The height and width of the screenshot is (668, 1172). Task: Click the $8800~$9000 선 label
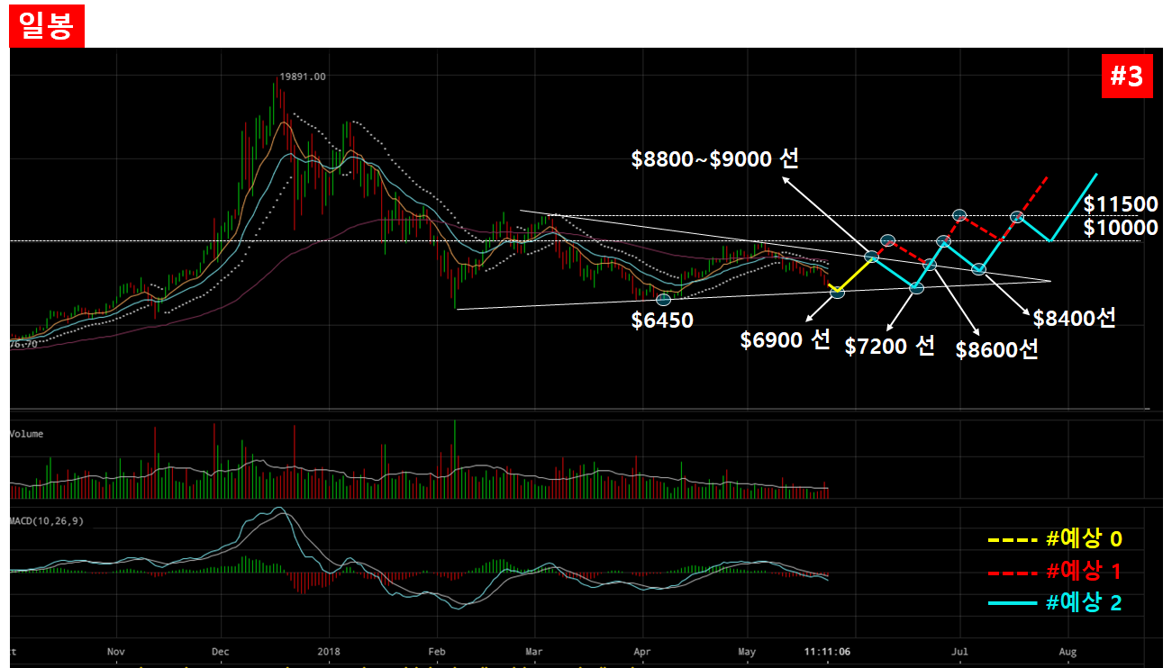[x=715, y=159]
